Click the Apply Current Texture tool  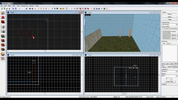3,41
